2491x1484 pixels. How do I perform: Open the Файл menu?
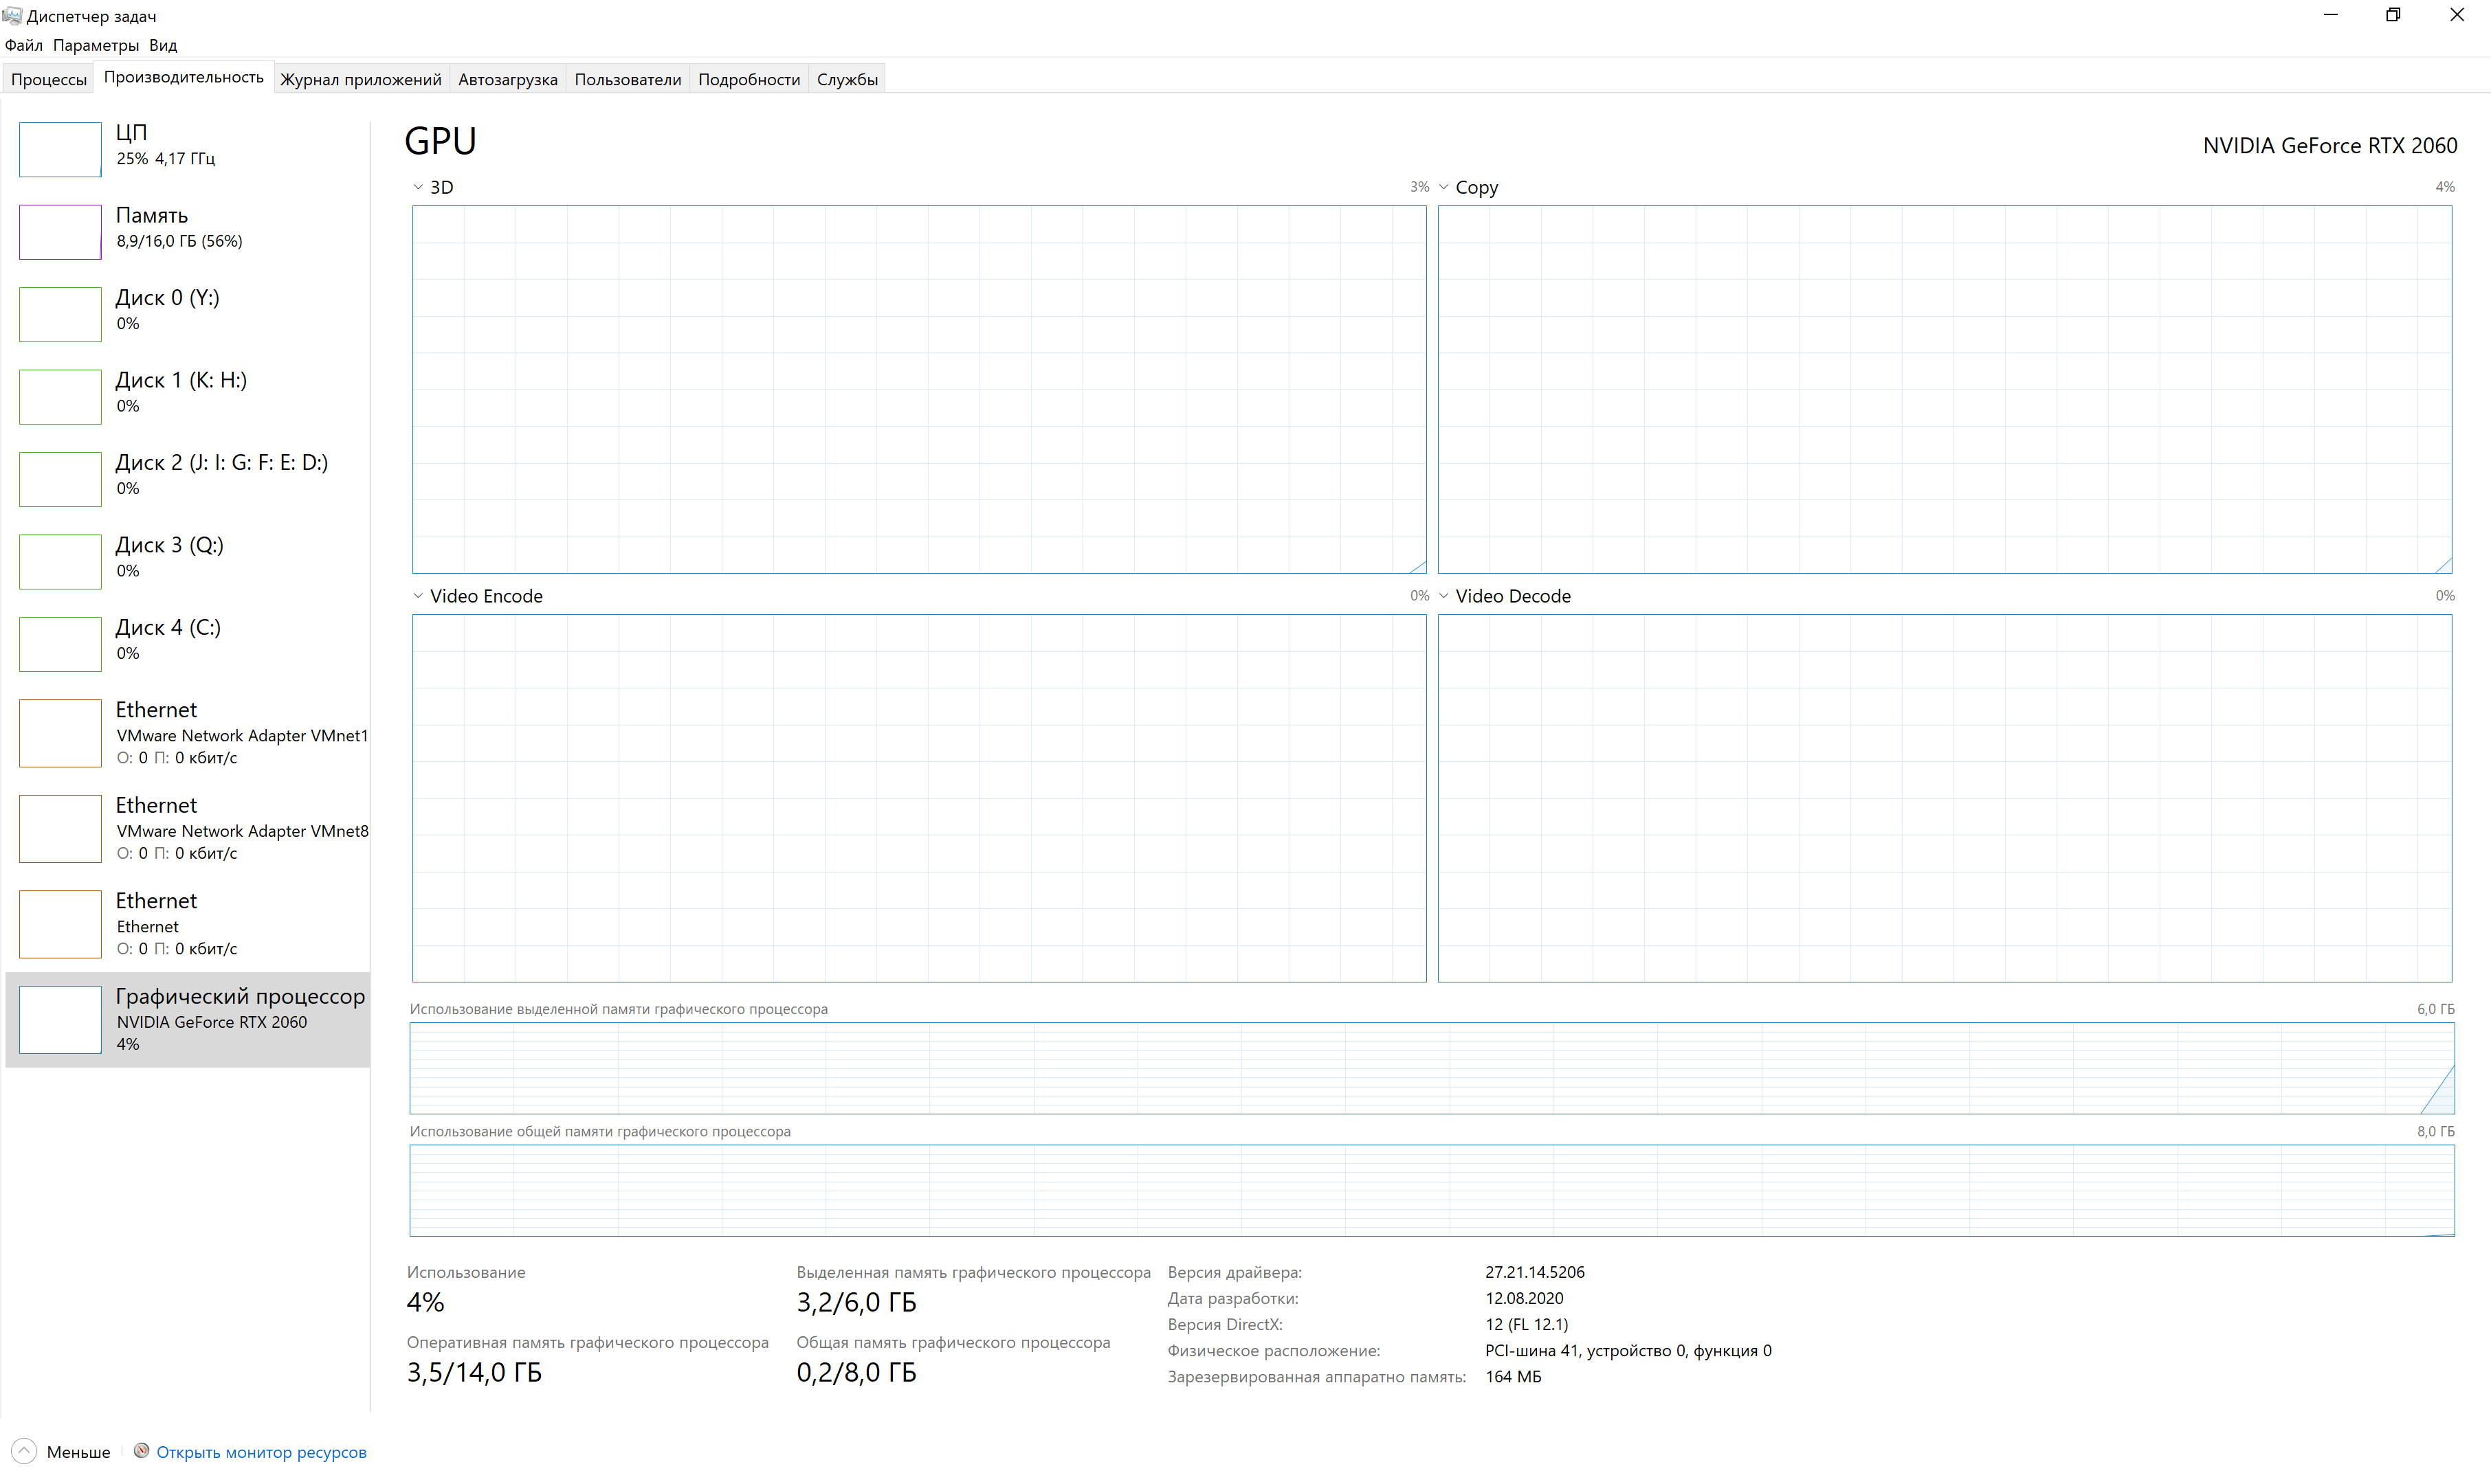(24, 45)
